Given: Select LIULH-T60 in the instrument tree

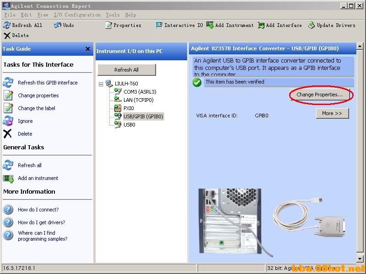Looking at the screenshot, I should [x=126, y=84].
